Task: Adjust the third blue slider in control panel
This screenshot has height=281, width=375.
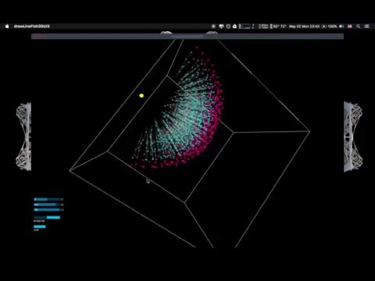Action: click(x=47, y=209)
